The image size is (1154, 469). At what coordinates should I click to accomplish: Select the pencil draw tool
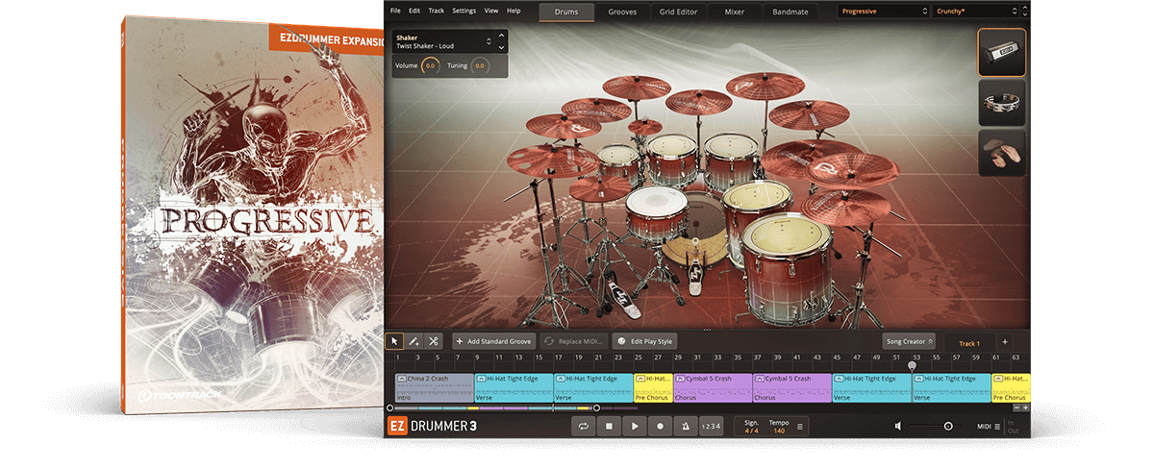click(414, 341)
